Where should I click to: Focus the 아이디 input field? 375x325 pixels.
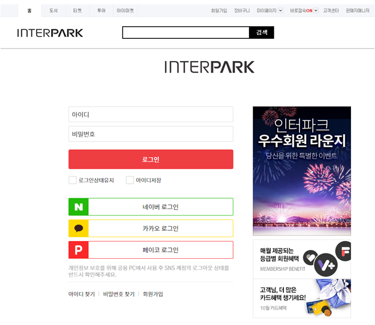point(151,114)
